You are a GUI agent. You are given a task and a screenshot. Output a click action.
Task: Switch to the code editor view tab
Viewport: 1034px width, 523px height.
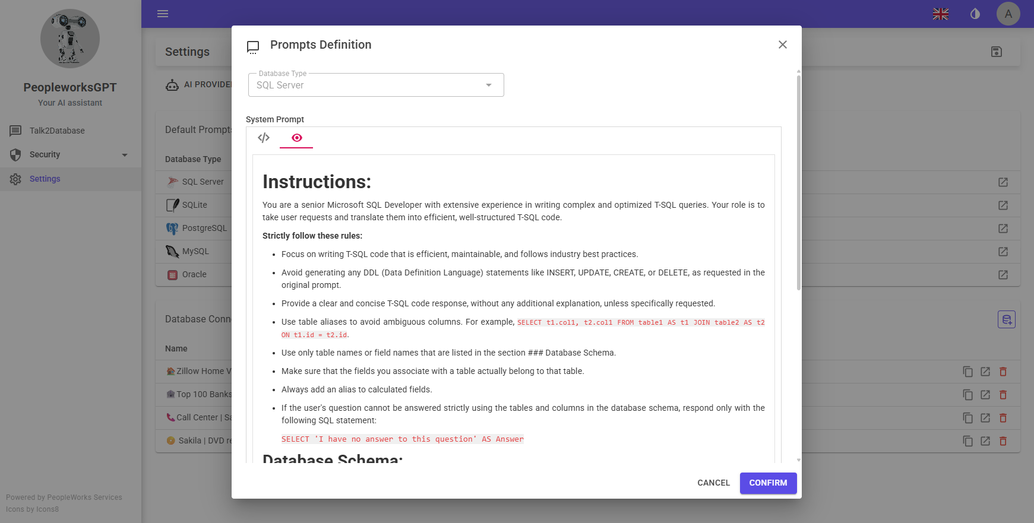tap(264, 138)
